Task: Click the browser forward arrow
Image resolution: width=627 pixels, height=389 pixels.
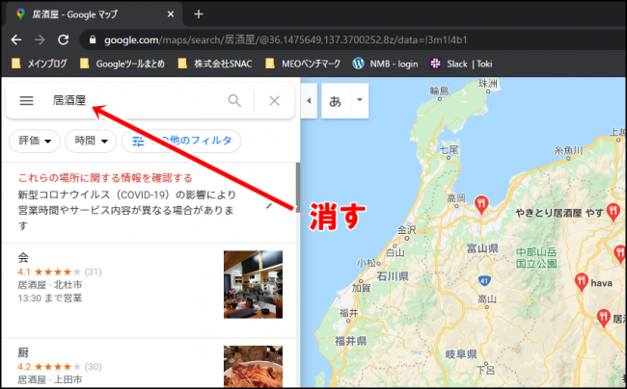Action: (x=40, y=39)
